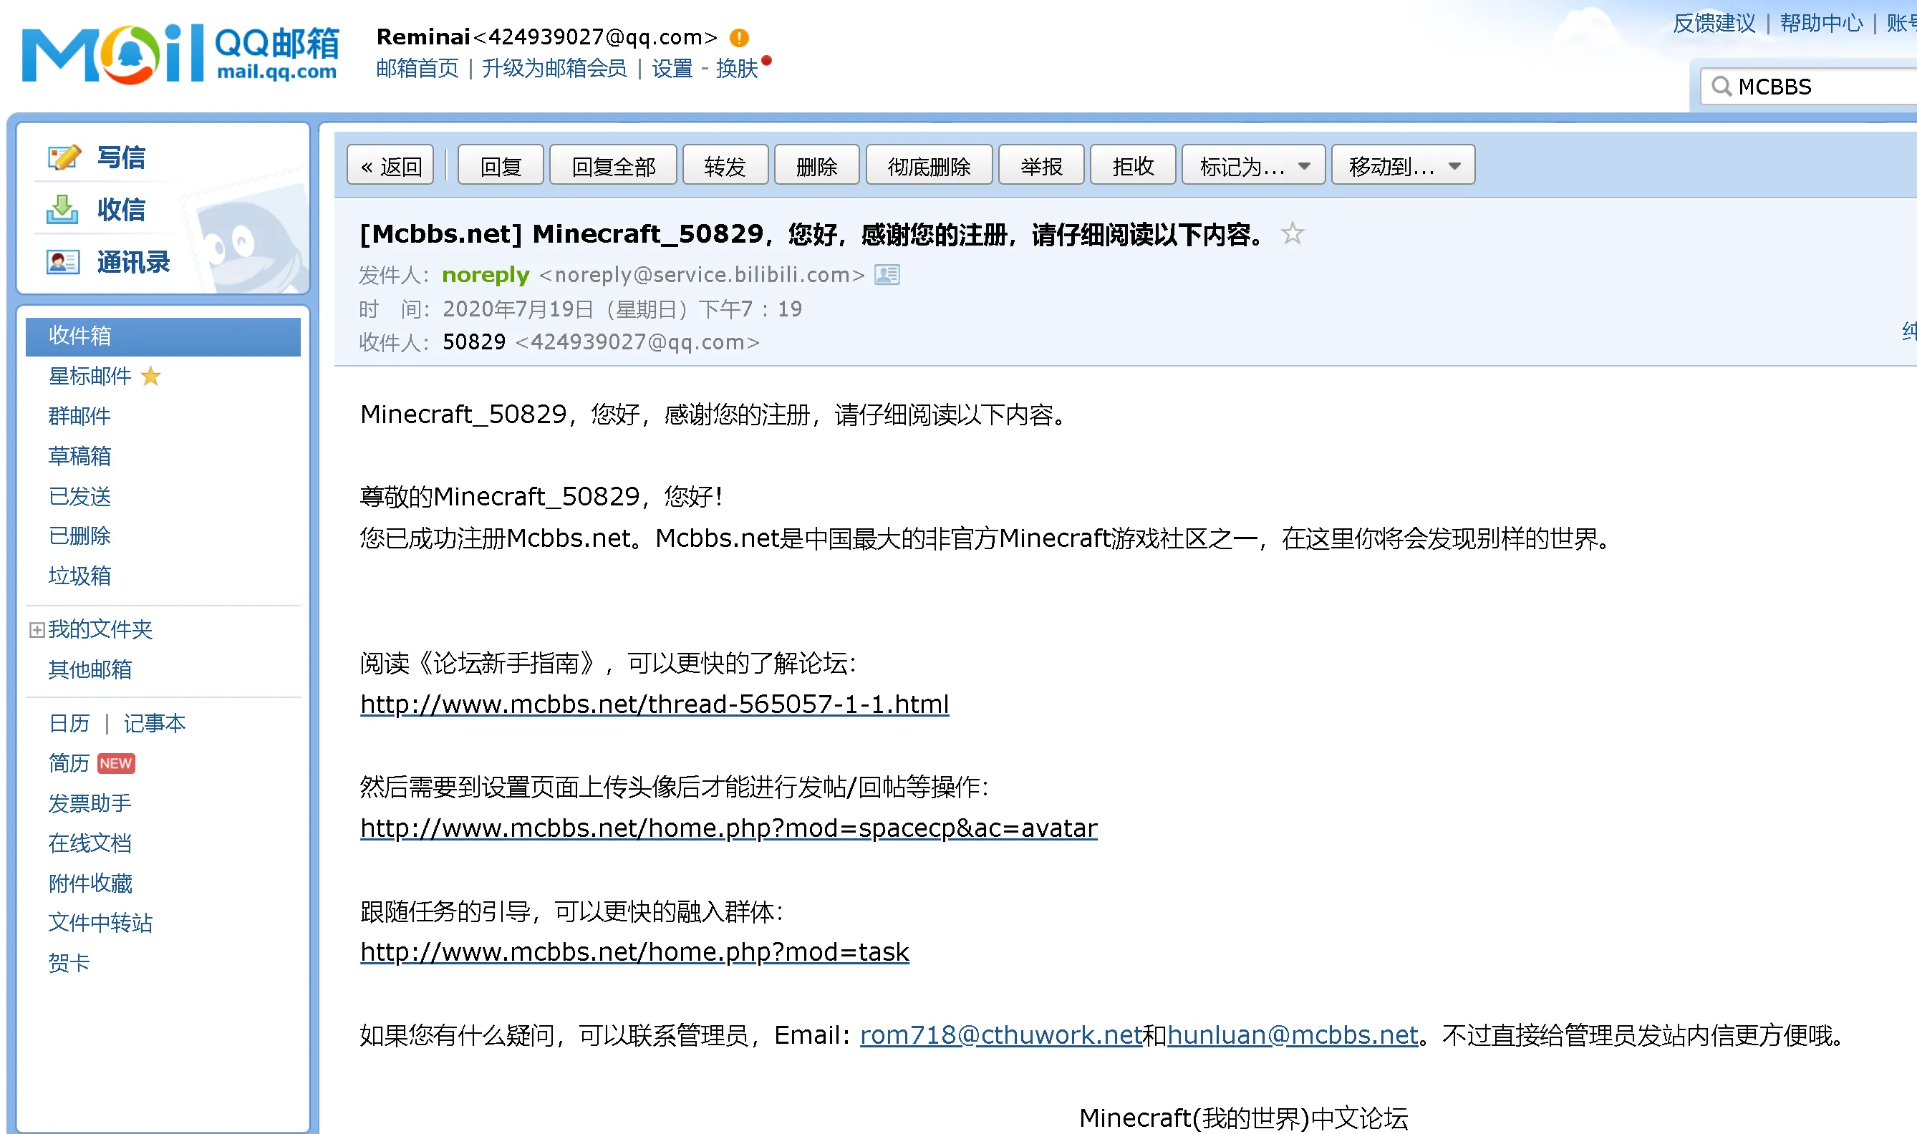The image size is (1917, 1134).
Task: Click the search field containing MCBBS
Action: point(1808,87)
